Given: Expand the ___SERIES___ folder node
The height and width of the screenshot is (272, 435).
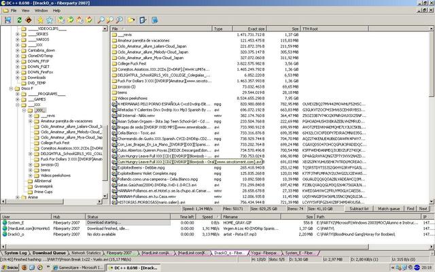Looking at the screenshot, I should pos(18,34).
